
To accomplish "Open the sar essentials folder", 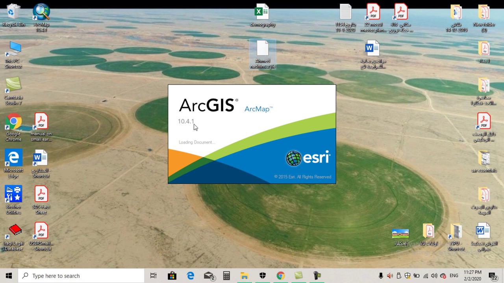I will pos(484,162).
